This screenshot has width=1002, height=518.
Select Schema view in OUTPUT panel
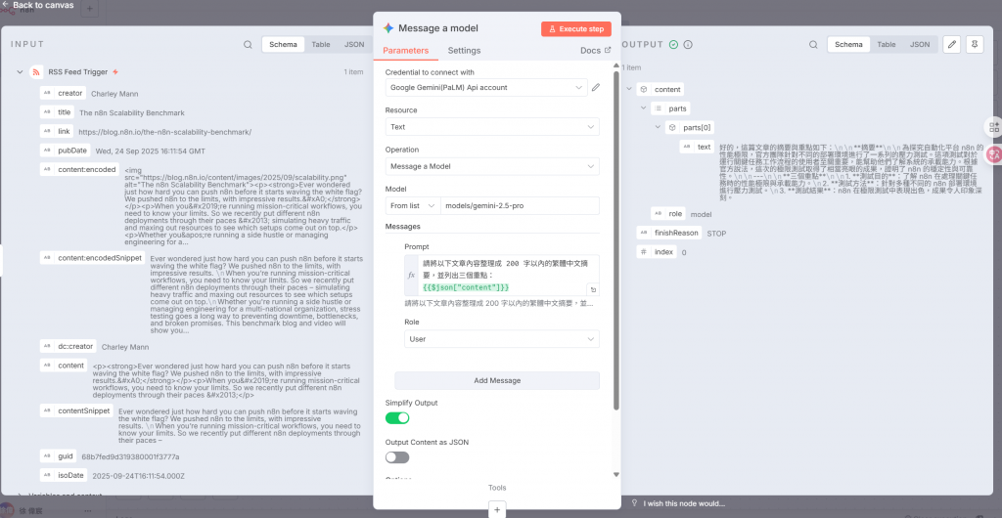pos(848,45)
